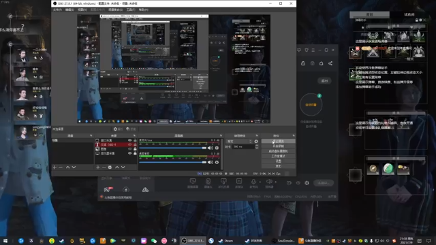Move selected source up with arrow
Screen dimensions: 436x245
coord(117,167)
